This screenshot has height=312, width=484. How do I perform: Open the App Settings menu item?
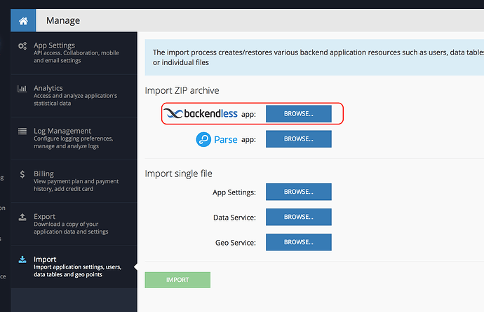(x=77, y=52)
